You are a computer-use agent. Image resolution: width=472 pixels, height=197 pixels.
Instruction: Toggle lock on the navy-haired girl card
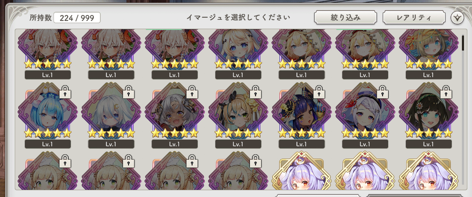tap(319, 92)
